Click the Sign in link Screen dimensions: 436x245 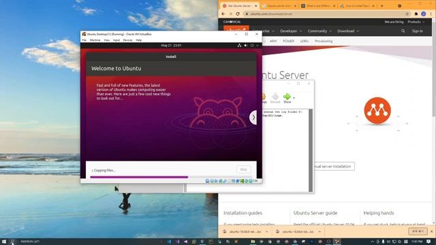418,31
